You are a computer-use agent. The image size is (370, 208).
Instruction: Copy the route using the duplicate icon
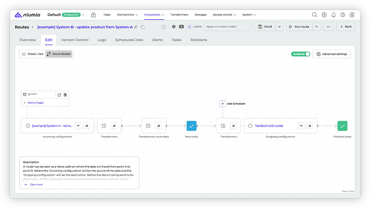tap(143, 27)
